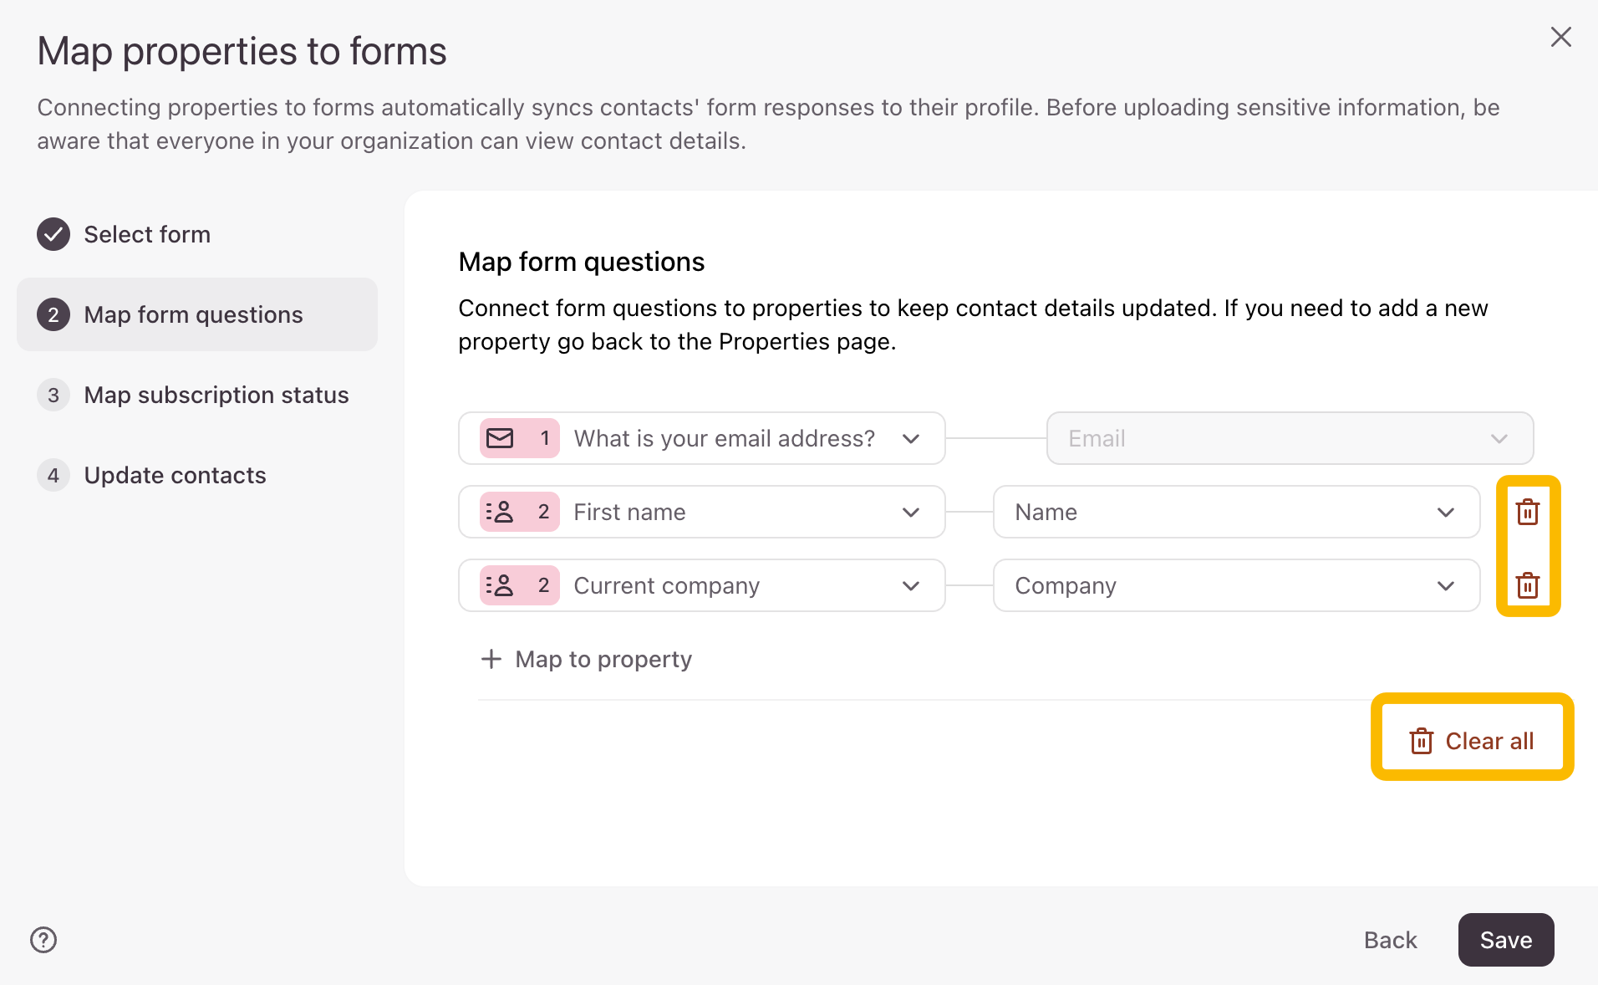Open the Company property dropdown

1235,585
